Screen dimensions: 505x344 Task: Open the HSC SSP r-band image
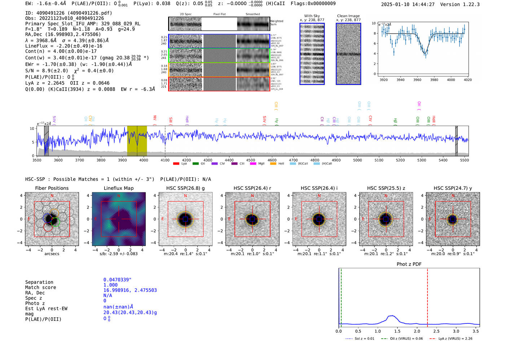click(x=252, y=219)
